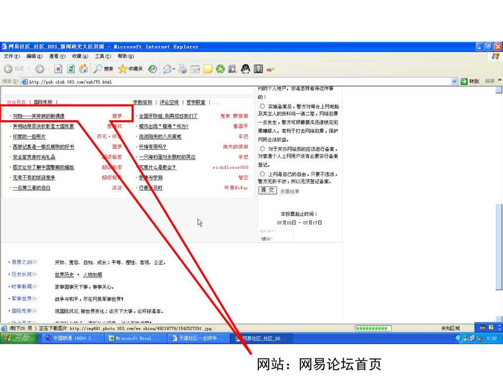Select poll option 实施备案后 radio button
The height and width of the screenshot is (377, 503).
point(262,106)
